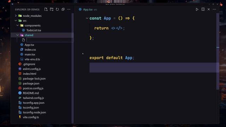Image resolution: width=226 pixels, height=127 pixels.
Task: Place cursor on 'export default App' line
Action: click(x=112, y=58)
